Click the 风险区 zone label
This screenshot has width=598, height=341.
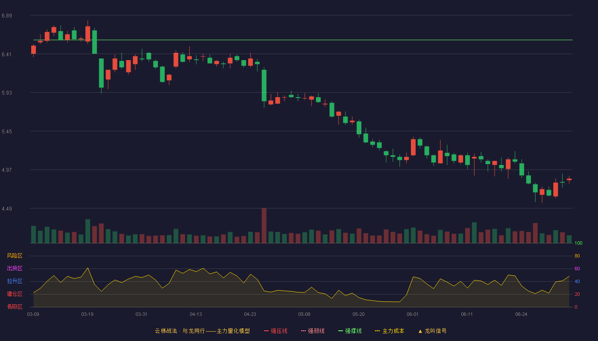tap(15, 256)
